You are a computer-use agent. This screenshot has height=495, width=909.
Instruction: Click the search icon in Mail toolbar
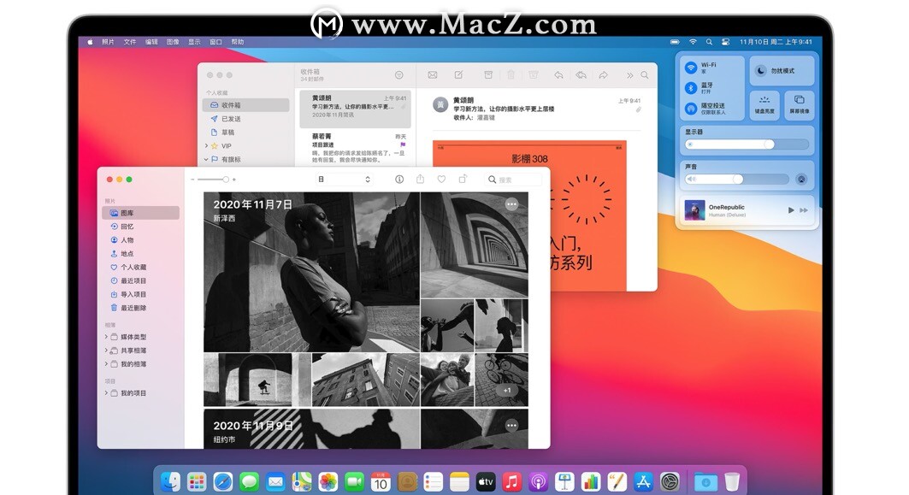click(645, 74)
